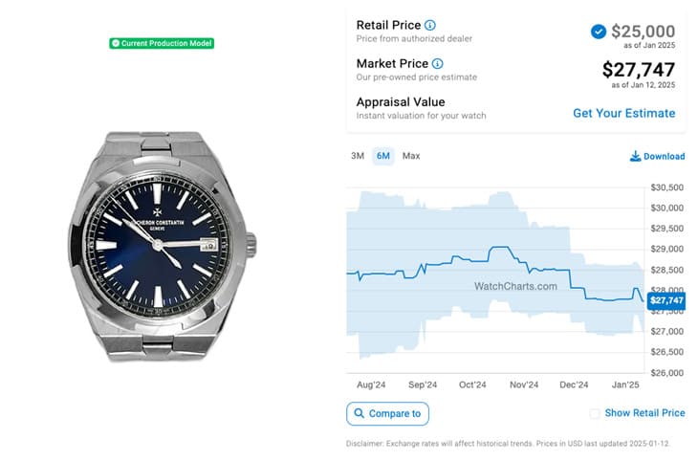
Task: Click the Appraisal Value heading
Action: pyautogui.click(x=401, y=101)
